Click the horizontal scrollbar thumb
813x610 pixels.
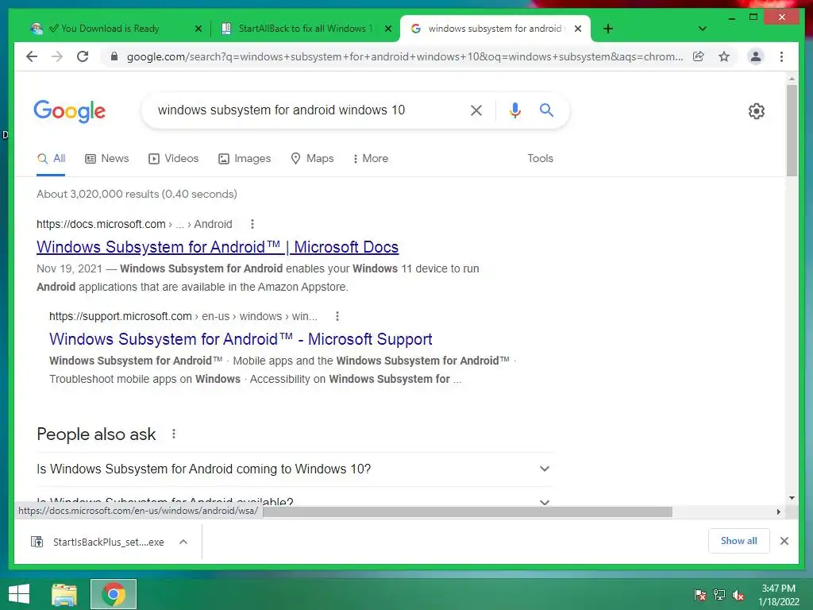pos(467,512)
